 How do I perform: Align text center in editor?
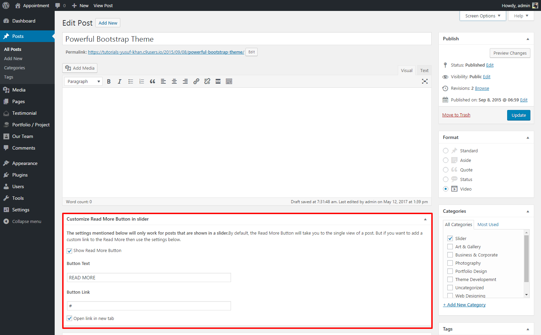pos(174,81)
